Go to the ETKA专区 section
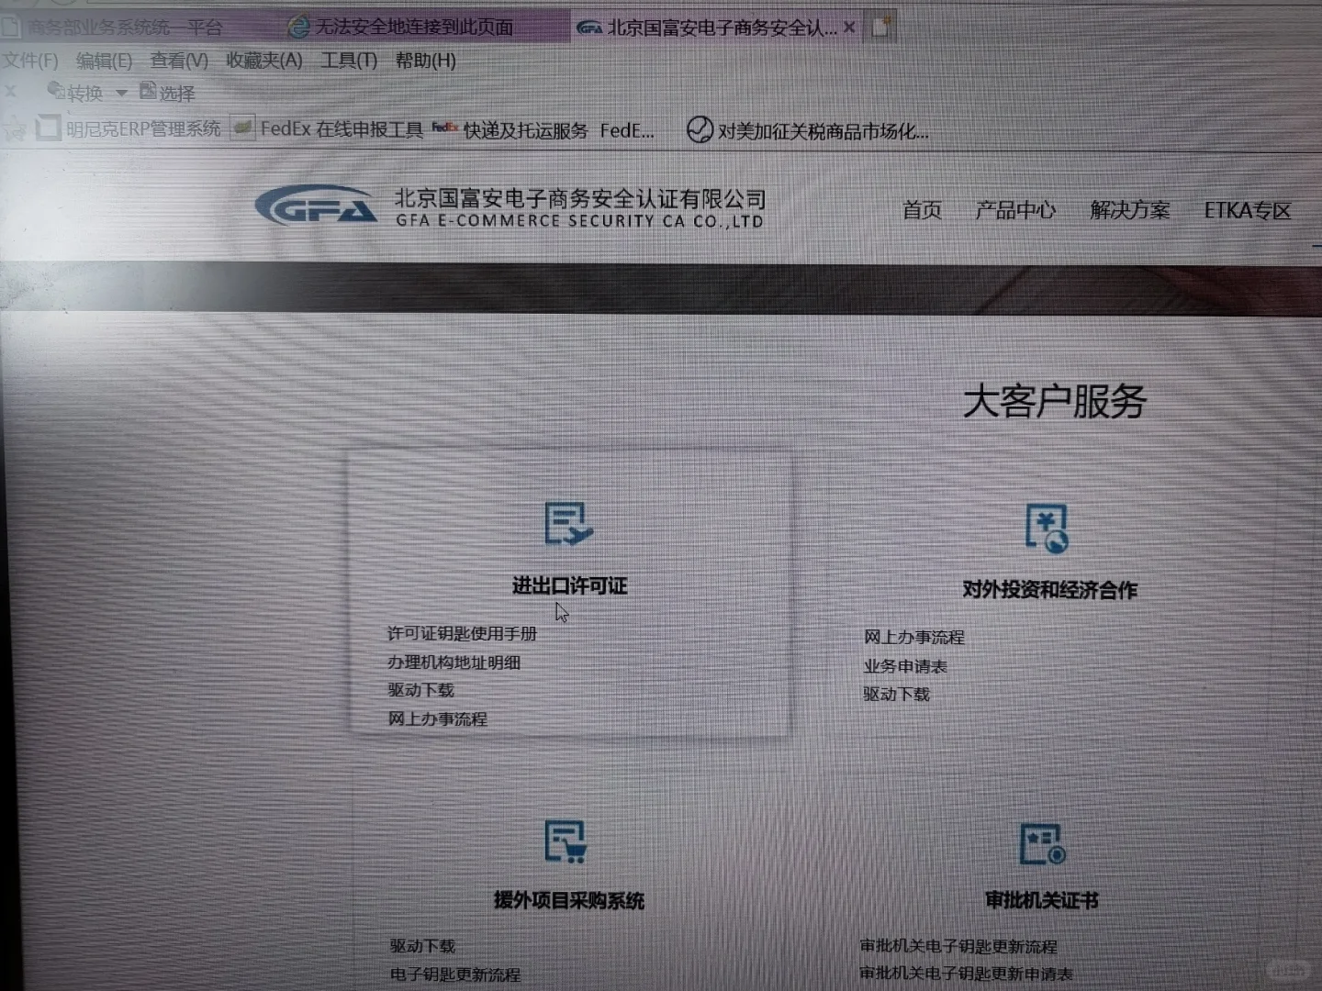Viewport: 1322px width, 991px height. [x=1249, y=210]
